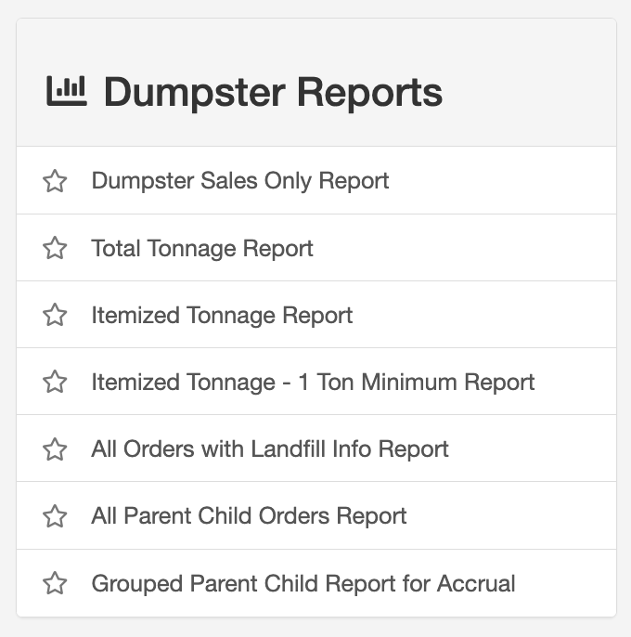The width and height of the screenshot is (631, 637).
Task: Toggle favorite star for Itemized Tonnage Report
Action: click(x=56, y=315)
